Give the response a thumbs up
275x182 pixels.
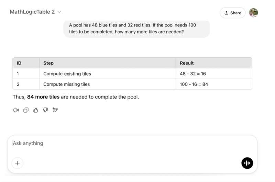click(x=35, y=110)
